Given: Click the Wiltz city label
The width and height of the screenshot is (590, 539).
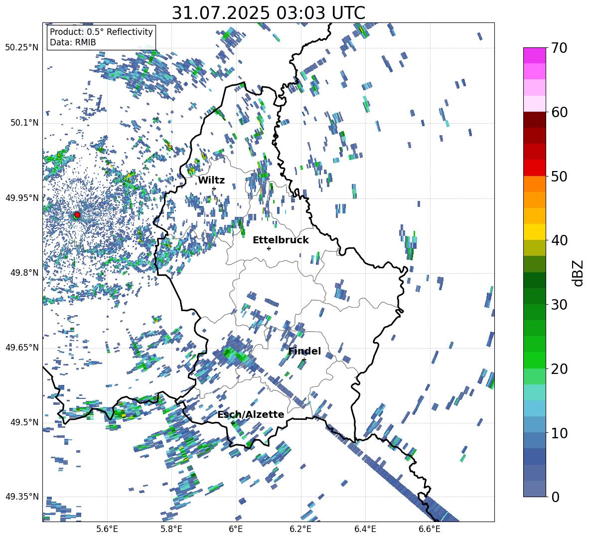Looking at the screenshot, I should (x=211, y=180).
